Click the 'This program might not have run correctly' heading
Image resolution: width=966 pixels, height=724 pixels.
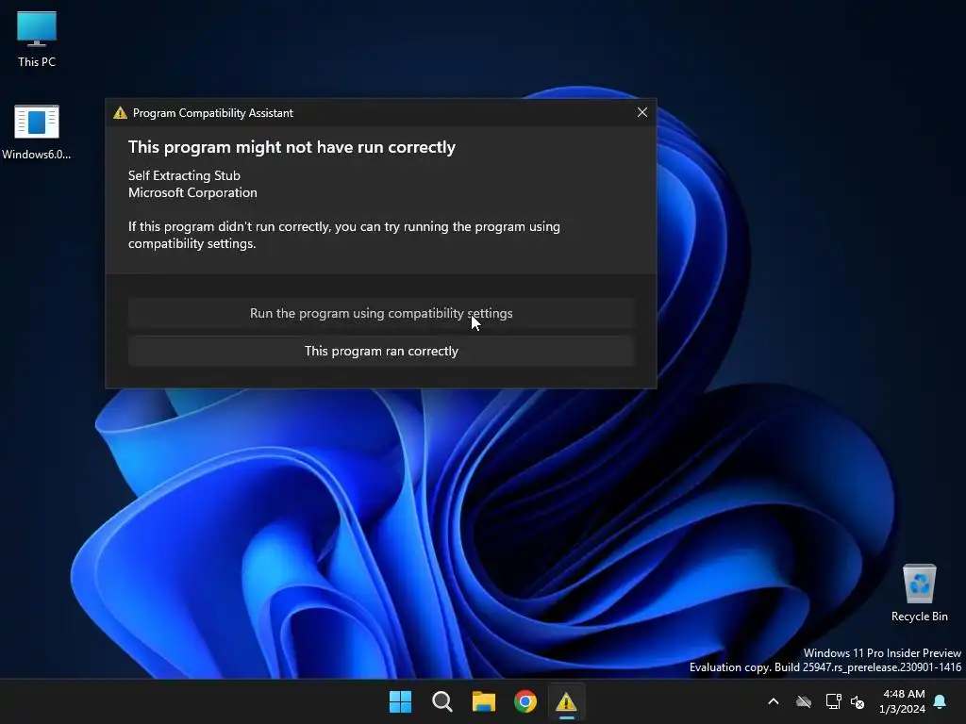click(x=292, y=147)
